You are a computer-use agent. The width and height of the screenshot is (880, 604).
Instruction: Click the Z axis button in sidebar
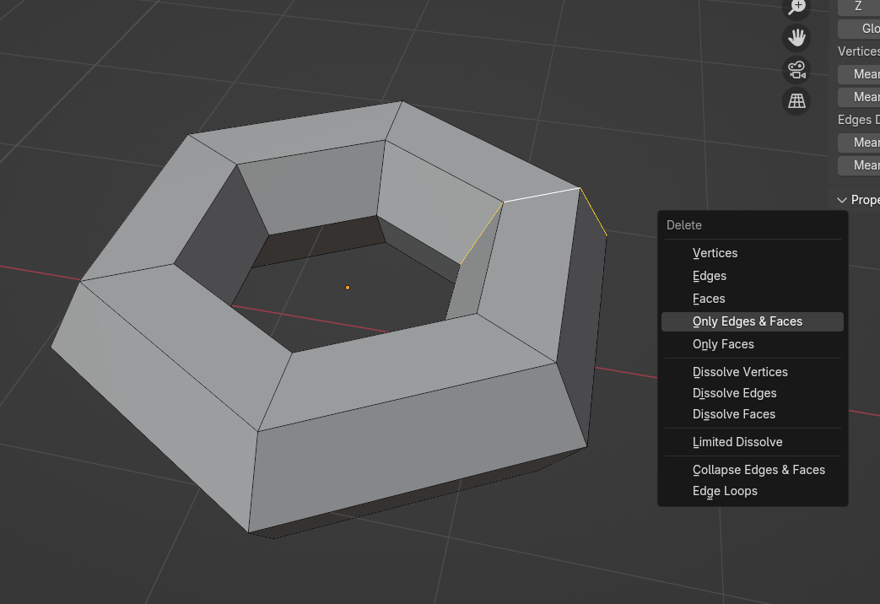pyautogui.click(x=859, y=7)
